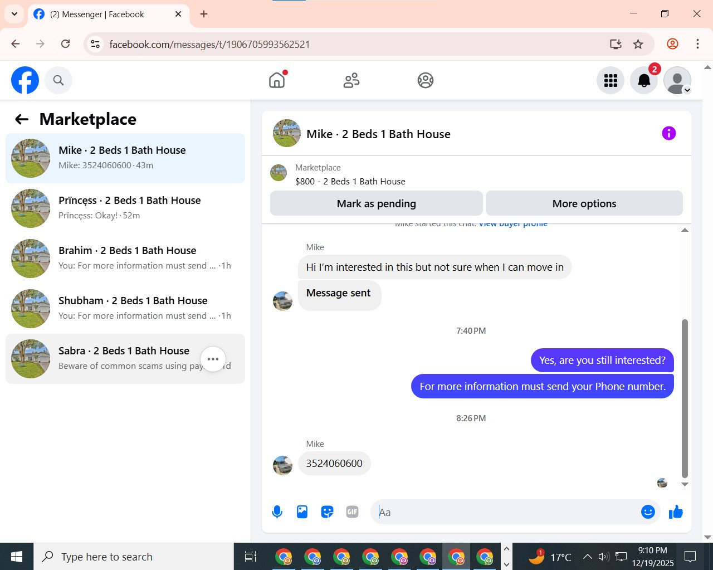
Task: Open site information icon in address bar
Action: pos(95,44)
